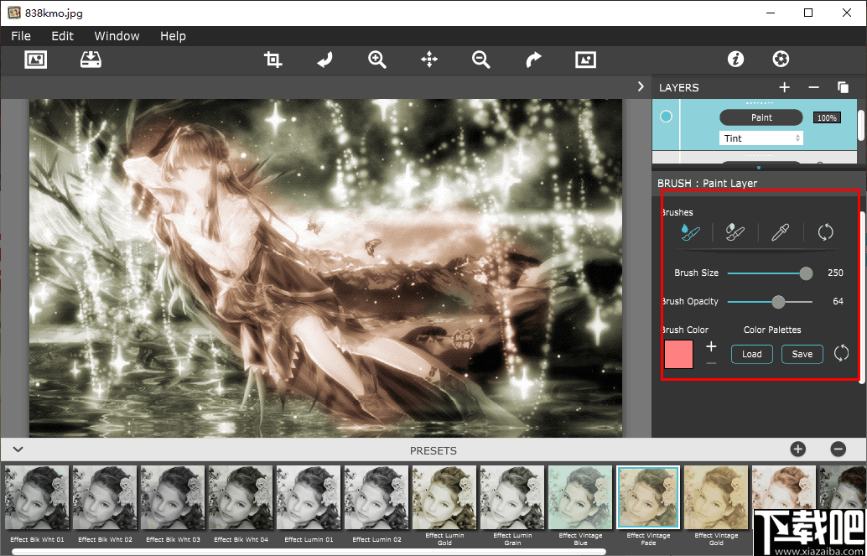Open the Edit menu
The width and height of the screenshot is (867, 556).
pos(62,36)
